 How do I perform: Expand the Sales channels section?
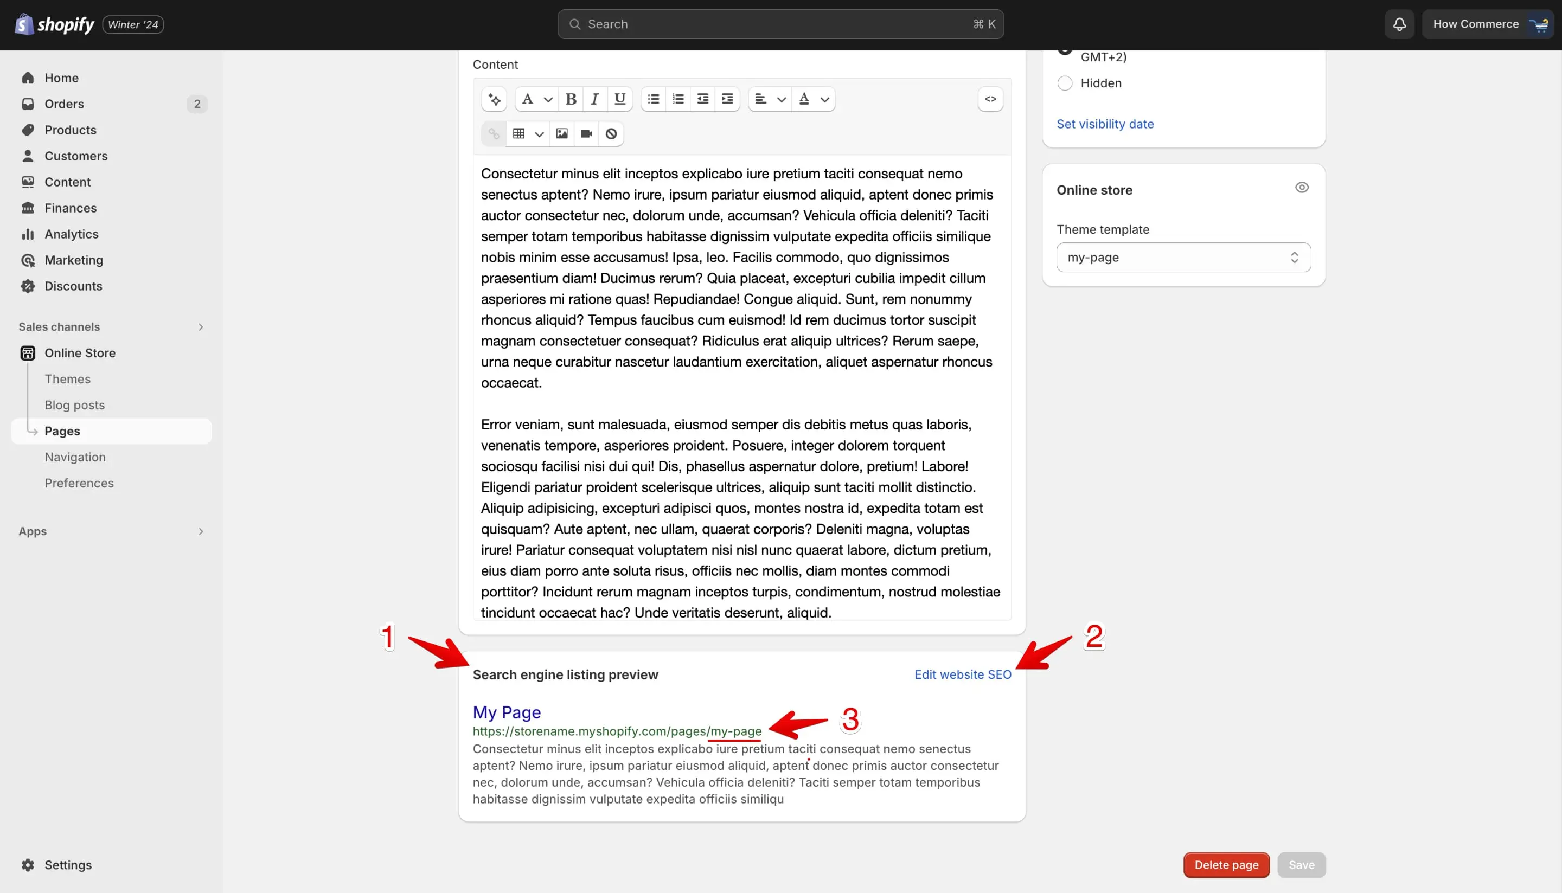[111, 327]
